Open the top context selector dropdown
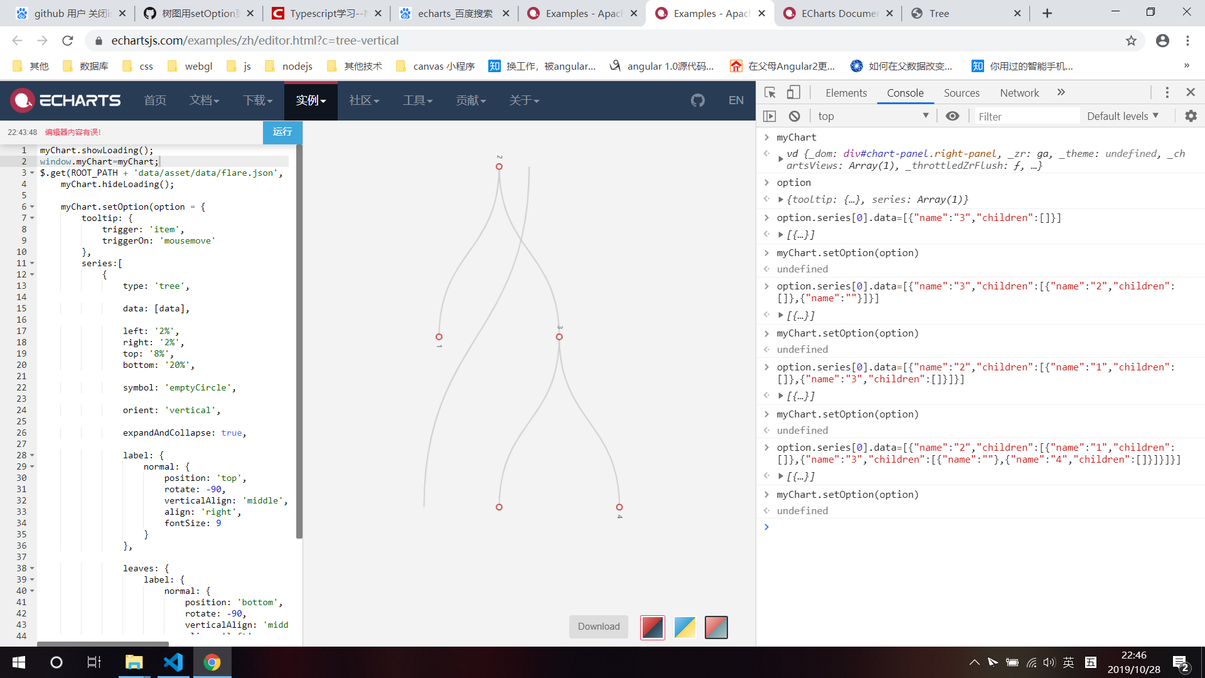Image resolution: width=1205 pixels, height=678 pixels. click(x=873, y=116)
